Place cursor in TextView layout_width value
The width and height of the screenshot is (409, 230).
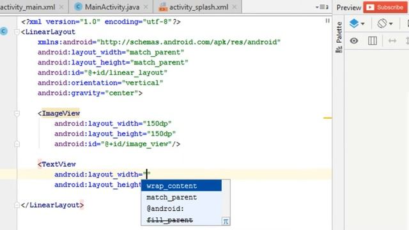tap(147, 174)
